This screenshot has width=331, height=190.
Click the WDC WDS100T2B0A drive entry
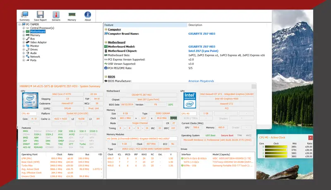(x=232, y=159)
